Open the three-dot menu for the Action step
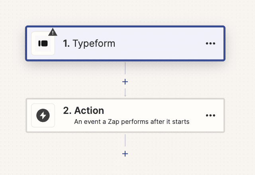 point(210,115)
